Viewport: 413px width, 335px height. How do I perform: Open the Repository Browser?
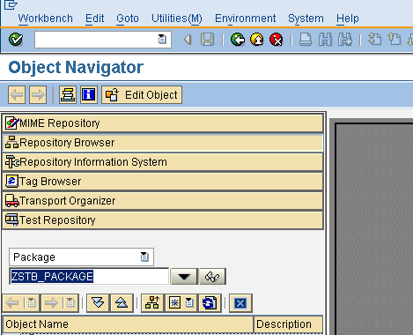pyautogui.click(x=163, y=143)
